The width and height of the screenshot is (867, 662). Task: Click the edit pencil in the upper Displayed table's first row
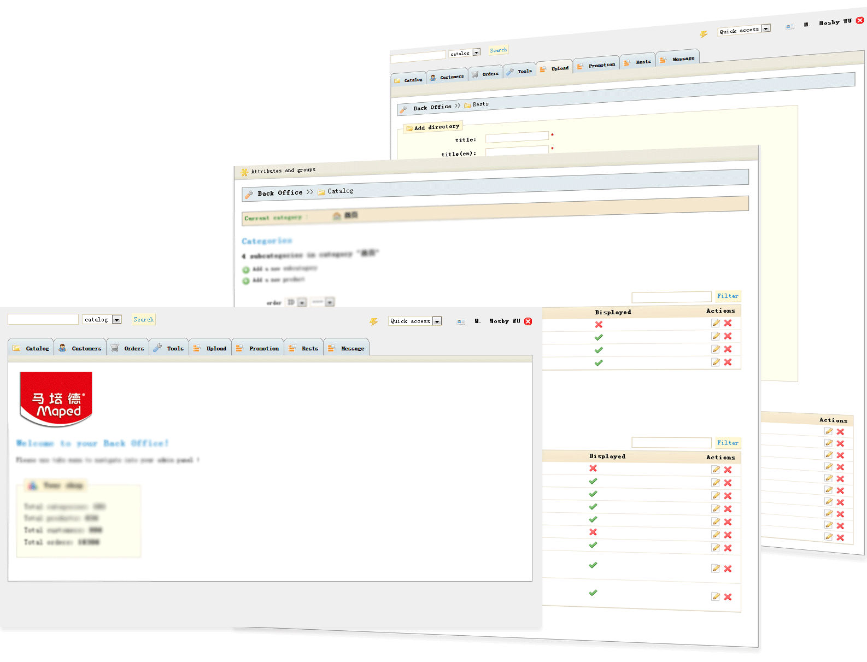pyautogui.click(x=715, y=323)
